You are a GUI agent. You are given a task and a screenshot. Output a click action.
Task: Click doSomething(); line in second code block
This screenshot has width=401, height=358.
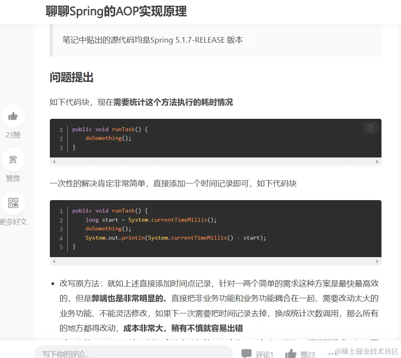[x=108, y=228]
